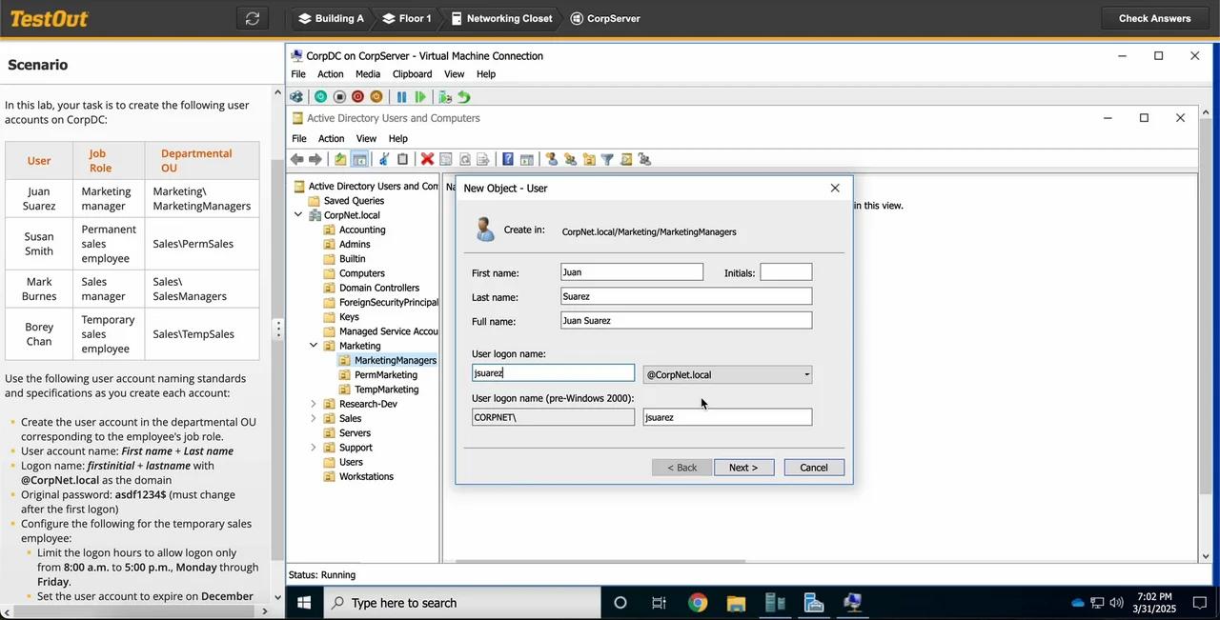Click the volume icon in the system tray

1116,602
